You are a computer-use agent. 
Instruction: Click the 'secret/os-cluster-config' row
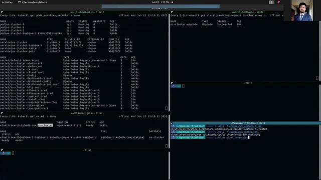pyautogui.click(x=69, y=75)
